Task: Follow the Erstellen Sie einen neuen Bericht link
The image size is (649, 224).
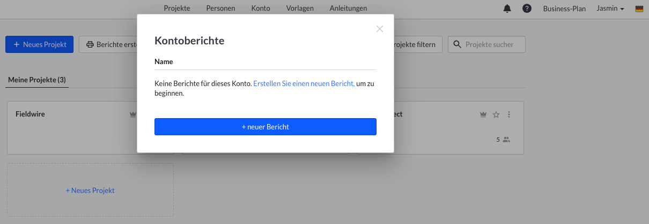Action: (x=304, y=83)
